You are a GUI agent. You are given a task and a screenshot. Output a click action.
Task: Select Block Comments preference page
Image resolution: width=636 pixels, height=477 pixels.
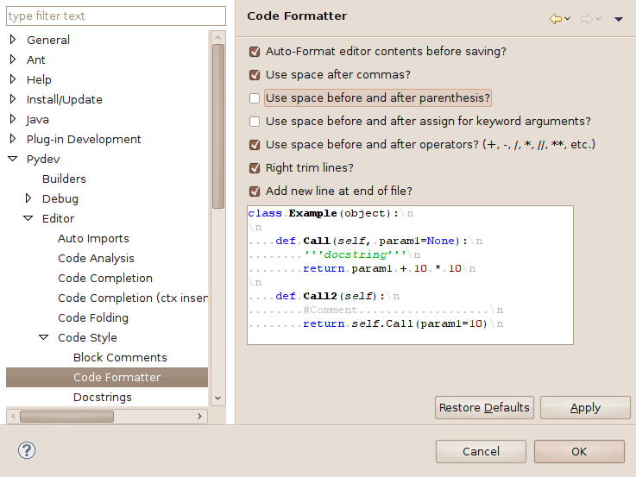click(120, 357)
